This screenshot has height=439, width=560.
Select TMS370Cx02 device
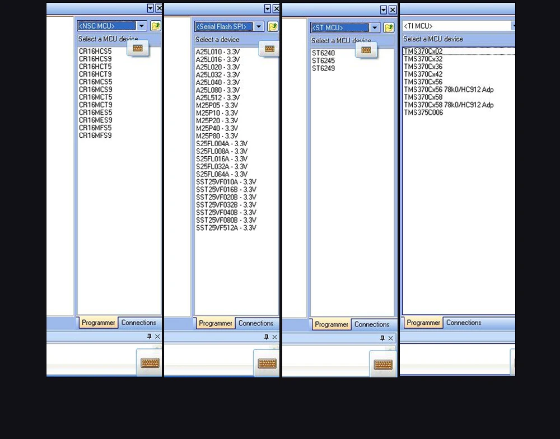(x=423, y=51)
